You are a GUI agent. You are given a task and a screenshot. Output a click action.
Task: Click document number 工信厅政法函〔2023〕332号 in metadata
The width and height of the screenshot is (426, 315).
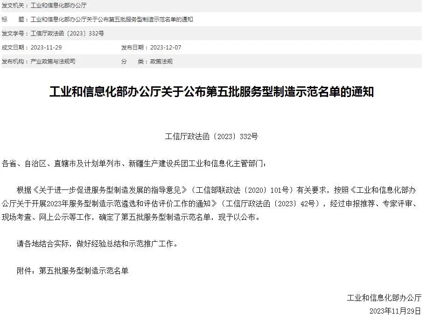point(67,34)
